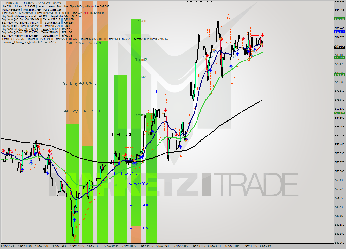The height and width of the screenshot is (249, 346).
Task: Click the 549.535 price axis label
Action: (x=340, y=207)
